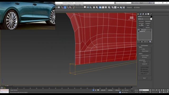Open Edit Named Selection Sets
Image resolution: width=169 pixels, height=95 pixels.
coord(74,7)
